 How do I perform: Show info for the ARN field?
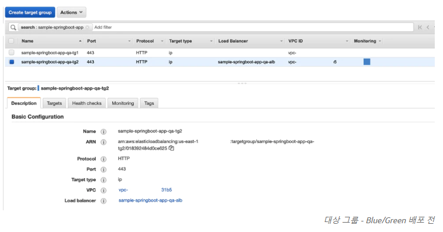(104, 142)
